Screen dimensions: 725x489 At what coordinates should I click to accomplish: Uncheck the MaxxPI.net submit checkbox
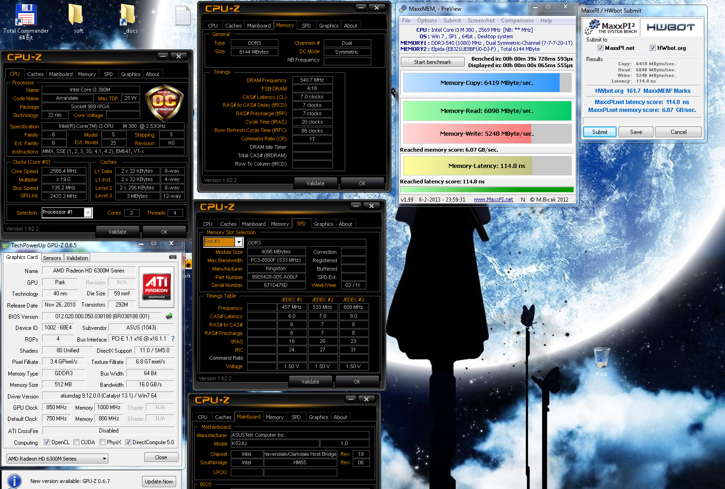600,48
